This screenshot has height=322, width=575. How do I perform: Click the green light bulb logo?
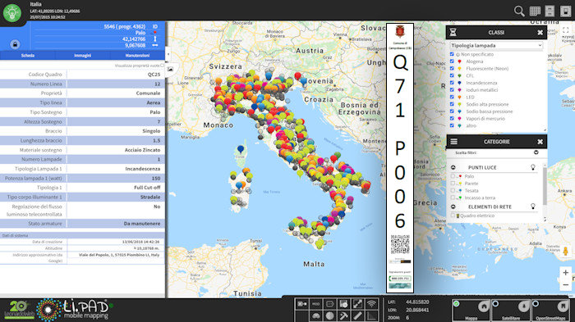12,13
